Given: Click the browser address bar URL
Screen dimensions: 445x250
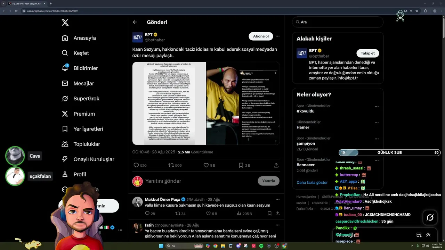Looking at the screenshot, I should click(x=52, y=11).
